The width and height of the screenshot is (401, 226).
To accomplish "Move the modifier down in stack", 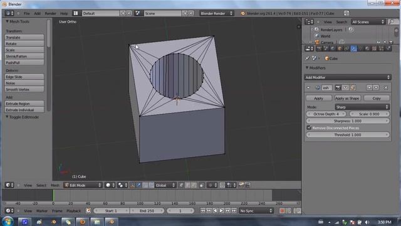I will point(376,88).
